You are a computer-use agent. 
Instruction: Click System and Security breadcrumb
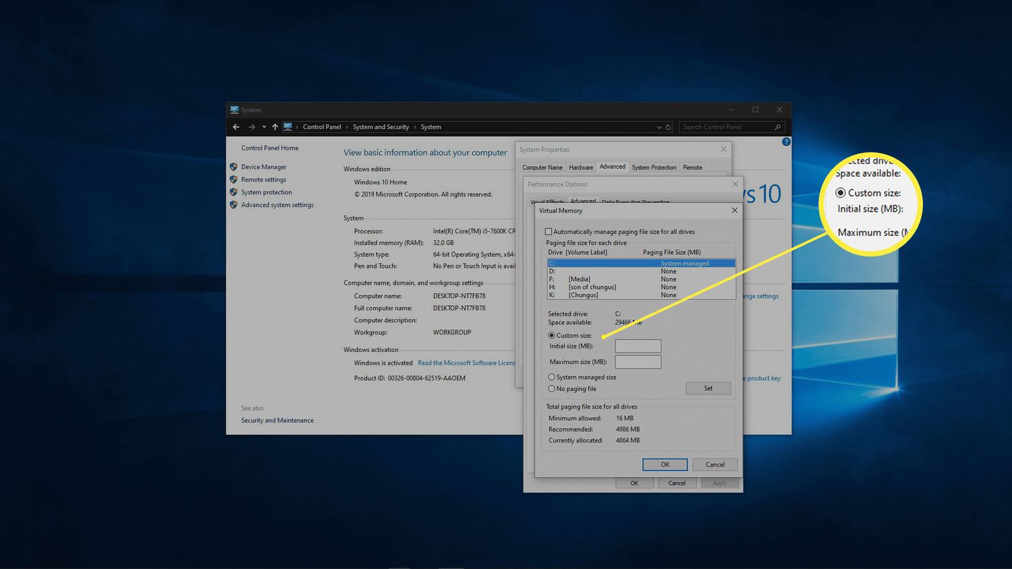(381, 127)
